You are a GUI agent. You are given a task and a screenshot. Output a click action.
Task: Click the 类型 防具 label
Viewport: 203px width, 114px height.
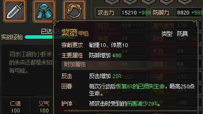pyautogui.click(x=175, y=34)
